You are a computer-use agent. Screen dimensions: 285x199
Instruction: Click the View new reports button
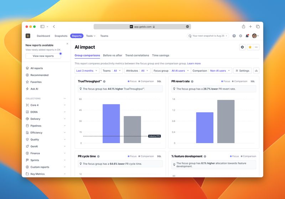(x=43, y=56)
